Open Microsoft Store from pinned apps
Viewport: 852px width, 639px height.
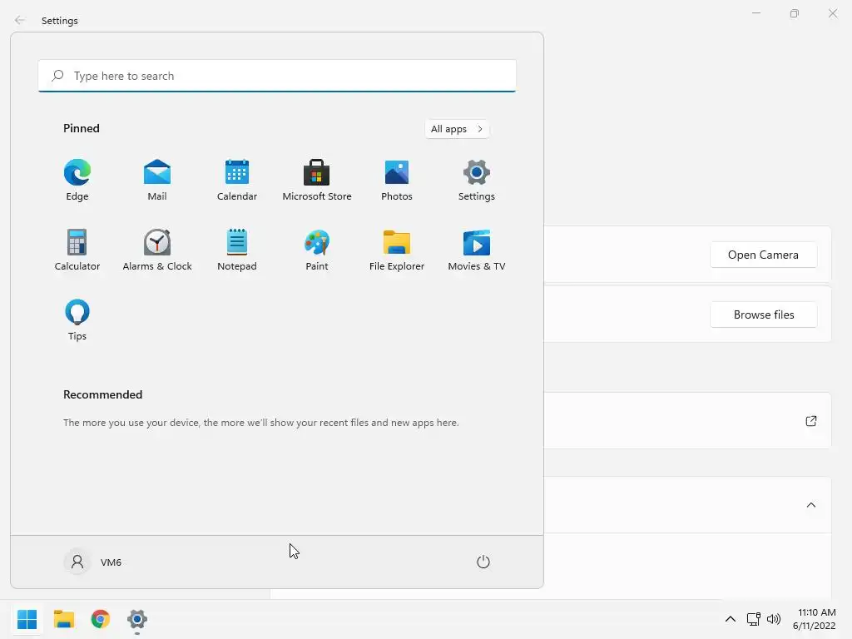(317, 181)
